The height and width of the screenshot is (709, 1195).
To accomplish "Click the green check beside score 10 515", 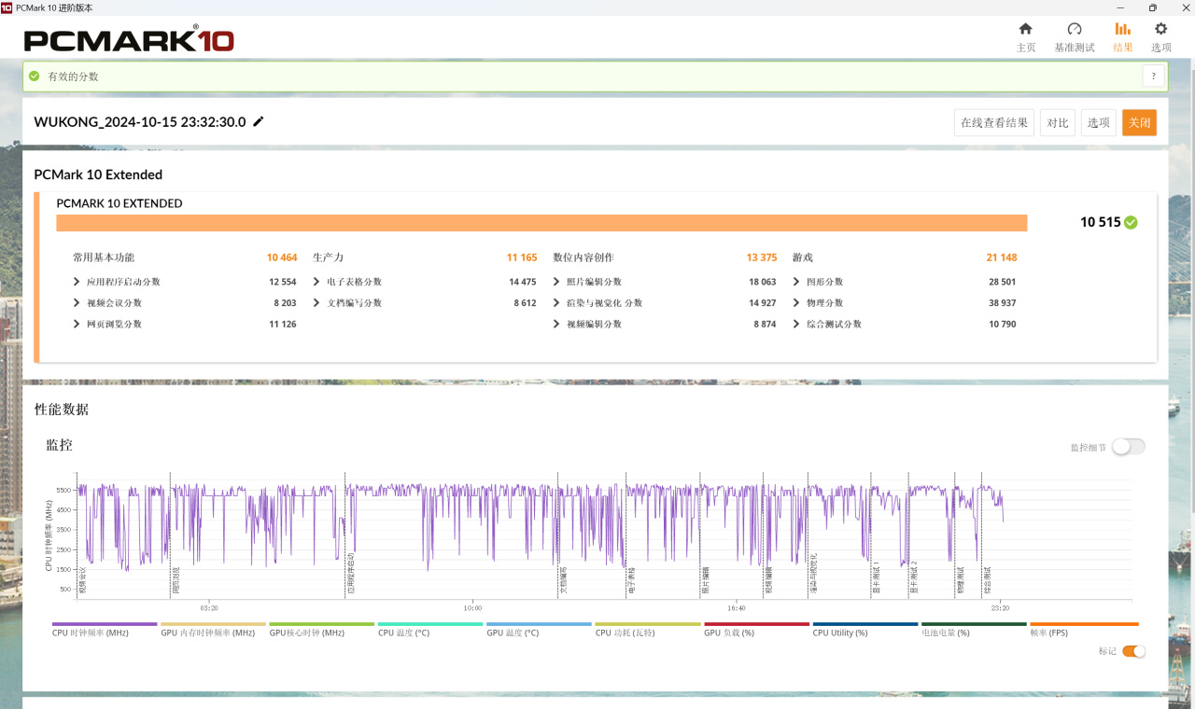I will pyautogui.click(x=1131, y=222).
